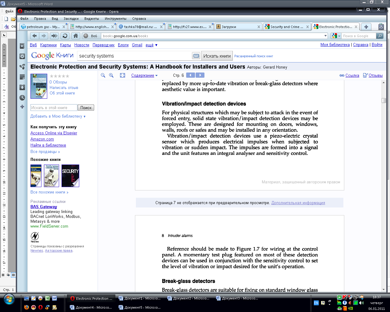Screen dimensions: 390x312
Task: Open the Opera downloads sidebar panel
Action: point(22,87)
